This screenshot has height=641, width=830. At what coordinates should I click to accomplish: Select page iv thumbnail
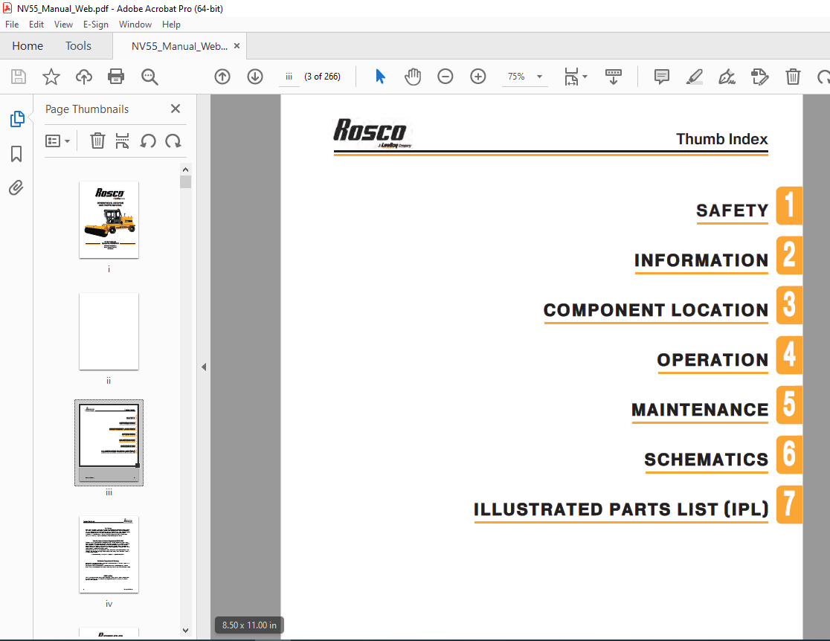109,554
